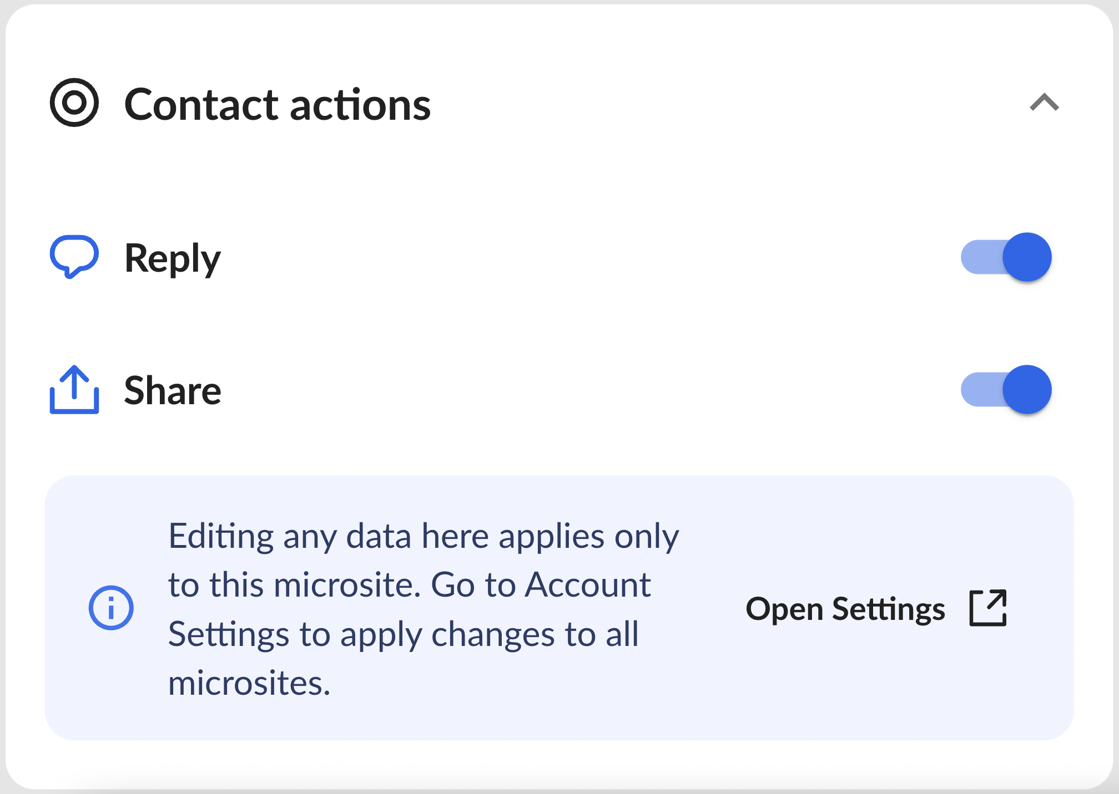1119x794 pixels.
Task: Click the word "microsites." in the notice
Action: click(249, 683)
